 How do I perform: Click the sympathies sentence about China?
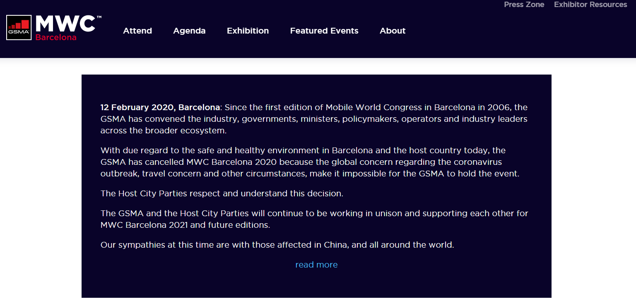click(277, 245)
